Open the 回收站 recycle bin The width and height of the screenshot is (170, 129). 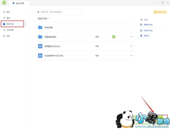click(x=145, y=36)
